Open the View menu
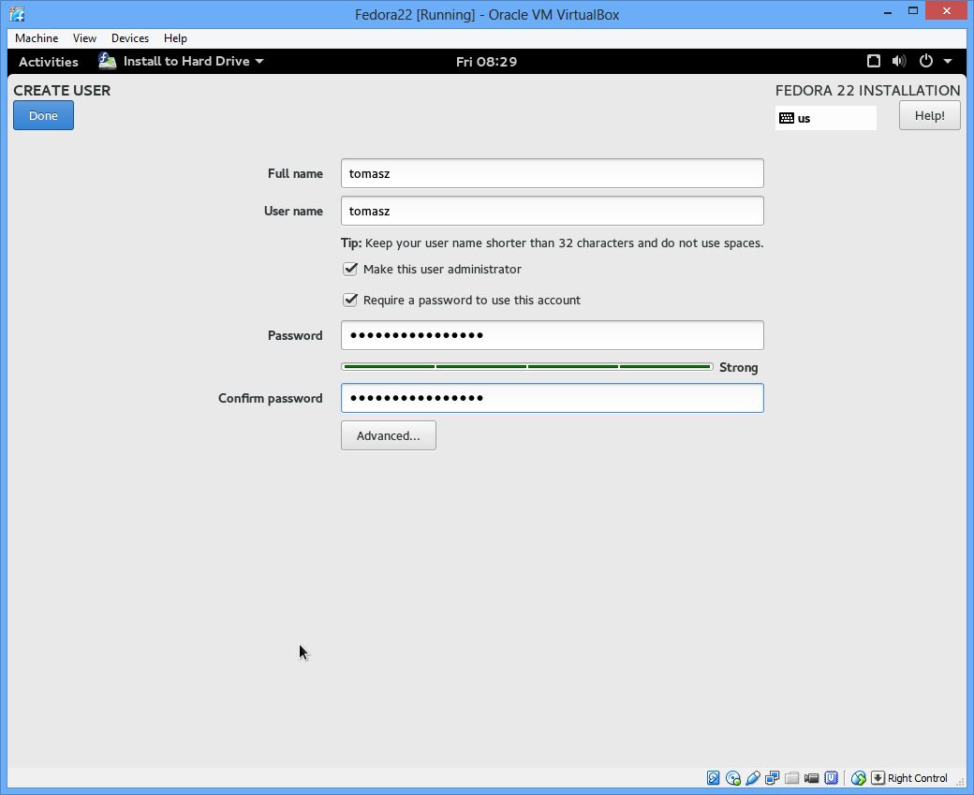This screenshot has height=795, width=974. [x=84, y=37]
